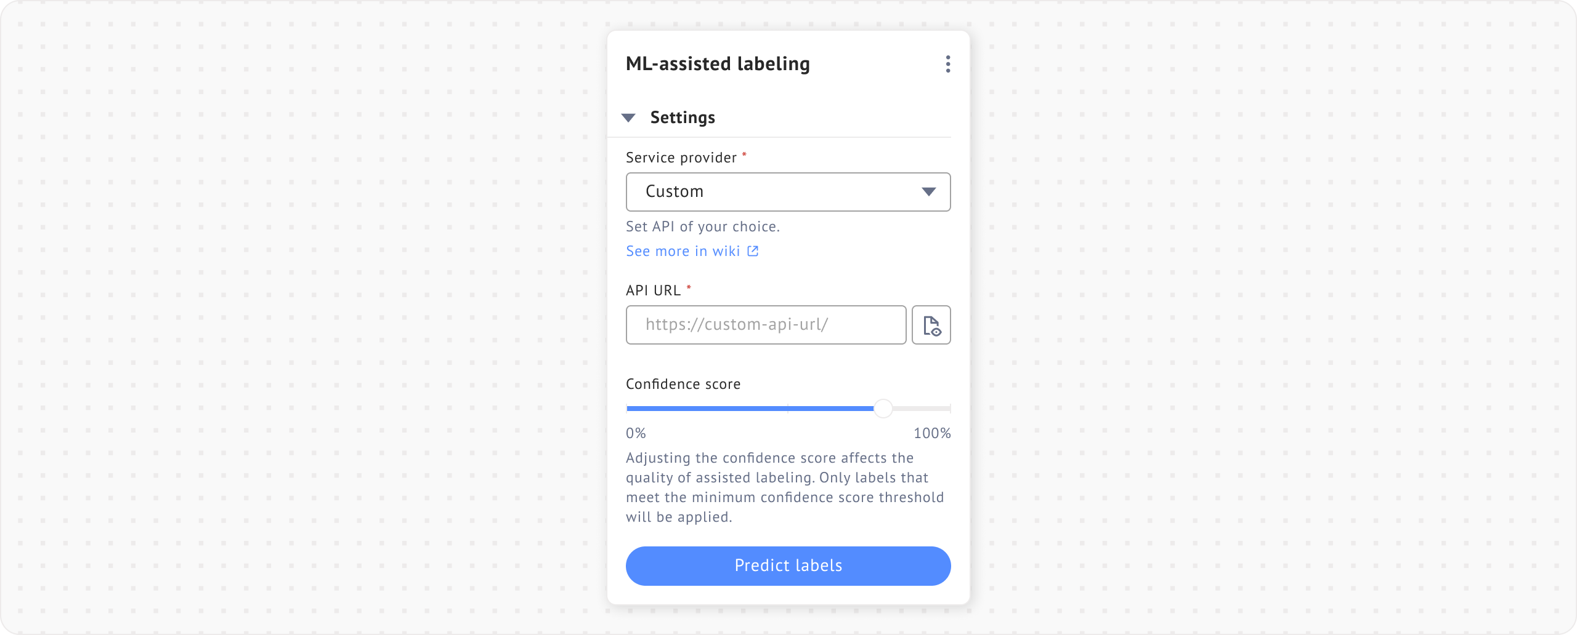Click the external link icon next to wiki
Image resolution: width=1577 pixels, height=635 pixels.
[753, 251]
